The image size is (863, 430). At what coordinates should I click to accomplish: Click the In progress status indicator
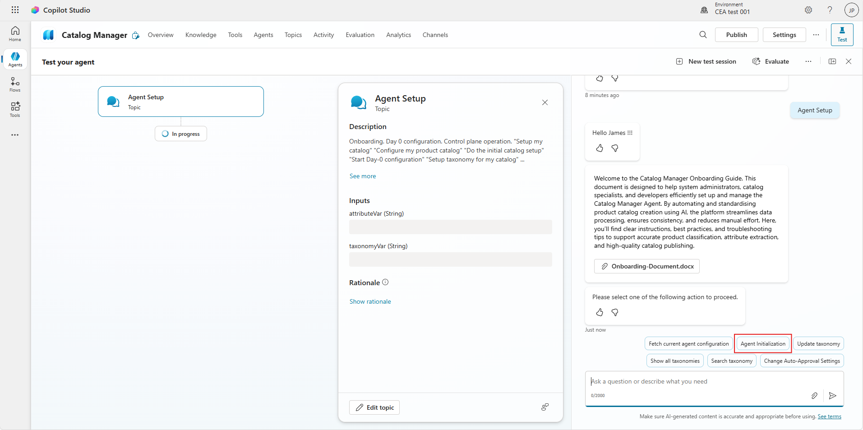(181, 134)
